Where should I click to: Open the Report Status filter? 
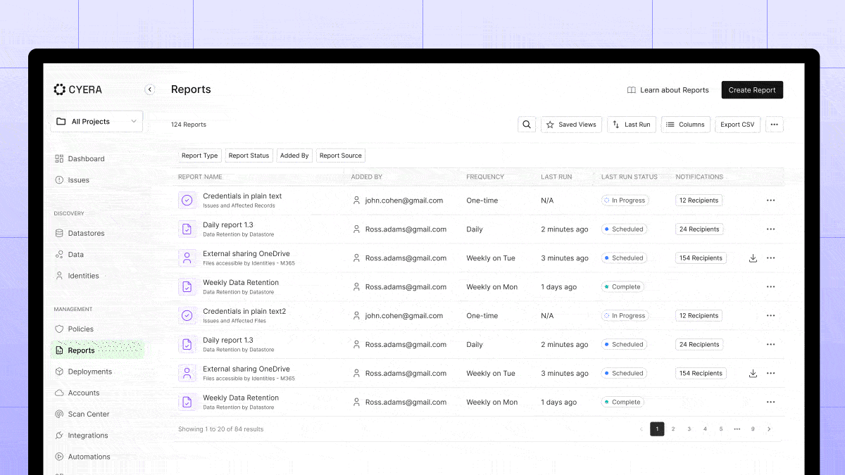249,155
